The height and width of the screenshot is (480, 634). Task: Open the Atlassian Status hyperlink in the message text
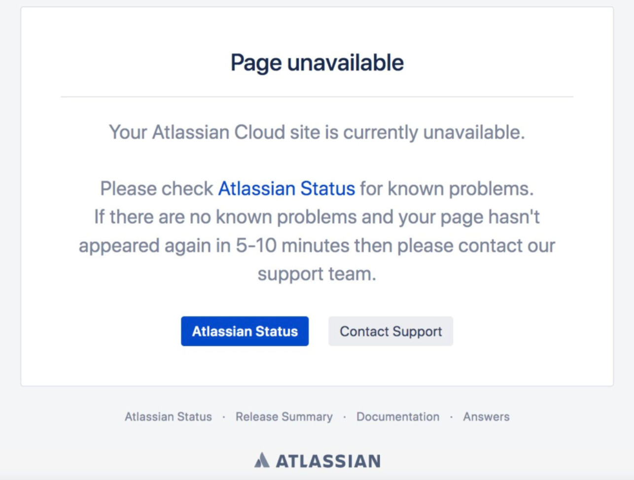pyautogui.click(x=286, y=188)
